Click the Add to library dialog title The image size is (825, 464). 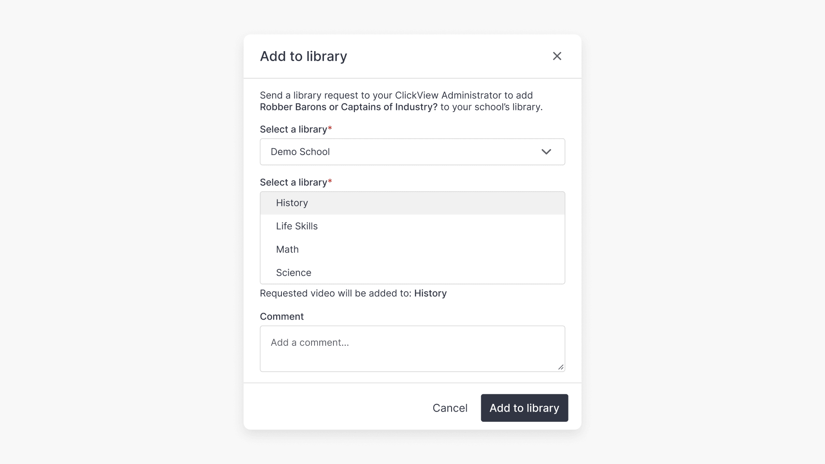(303, 56)
